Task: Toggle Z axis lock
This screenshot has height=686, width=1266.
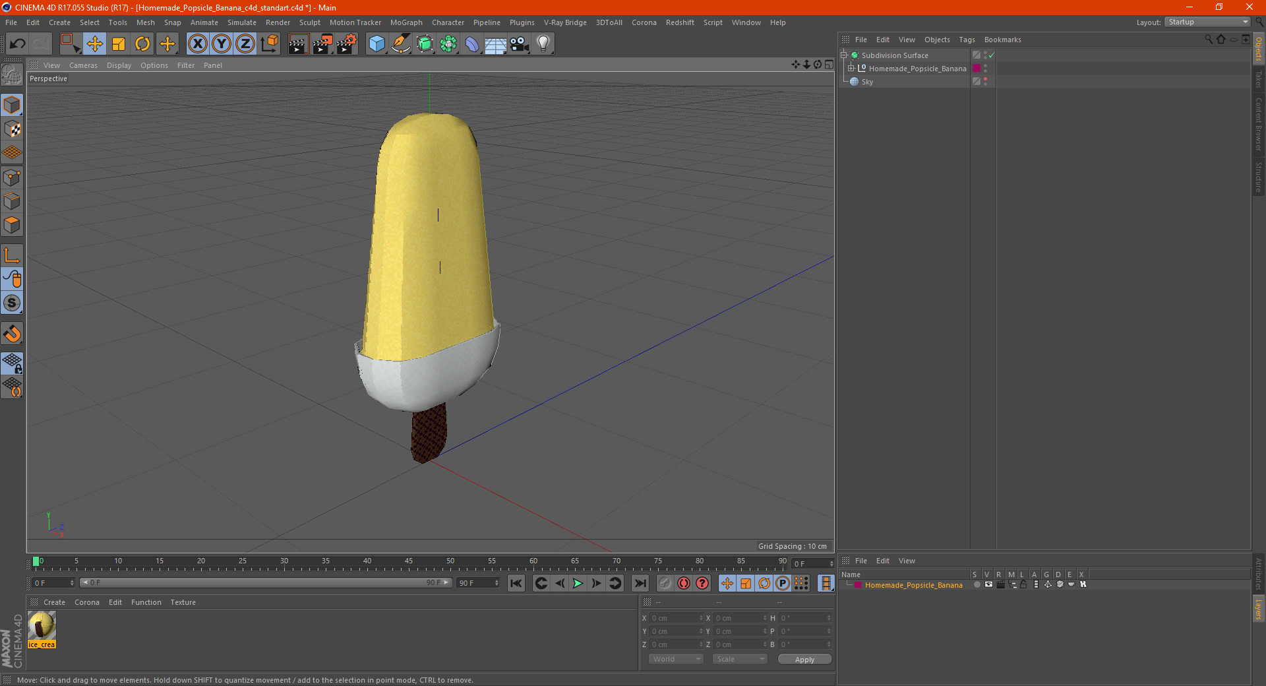Action: (x=245, y=44)
